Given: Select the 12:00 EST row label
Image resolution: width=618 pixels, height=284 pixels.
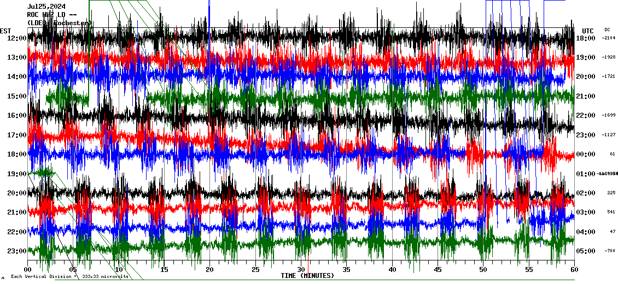Looking at the screenshot, I should coord(16,38).
